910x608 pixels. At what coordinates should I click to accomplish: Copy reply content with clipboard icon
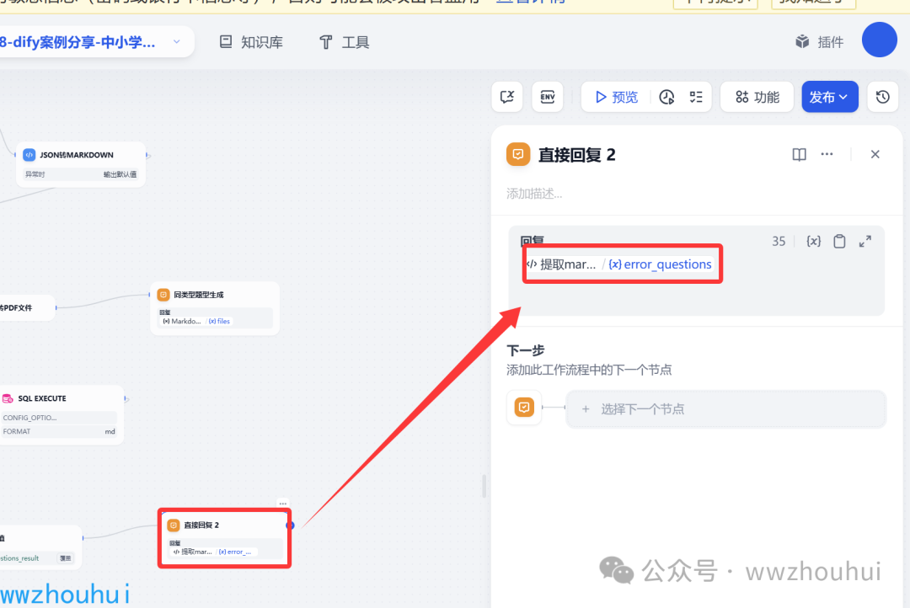point(839,242)
